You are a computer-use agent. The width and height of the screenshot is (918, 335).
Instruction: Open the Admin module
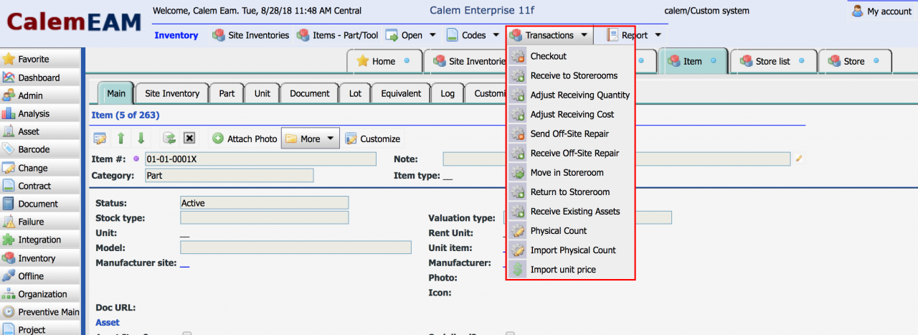40,95
